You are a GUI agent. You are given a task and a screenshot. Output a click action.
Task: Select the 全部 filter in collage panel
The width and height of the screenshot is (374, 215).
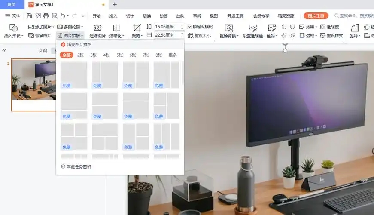pos(67,55)
